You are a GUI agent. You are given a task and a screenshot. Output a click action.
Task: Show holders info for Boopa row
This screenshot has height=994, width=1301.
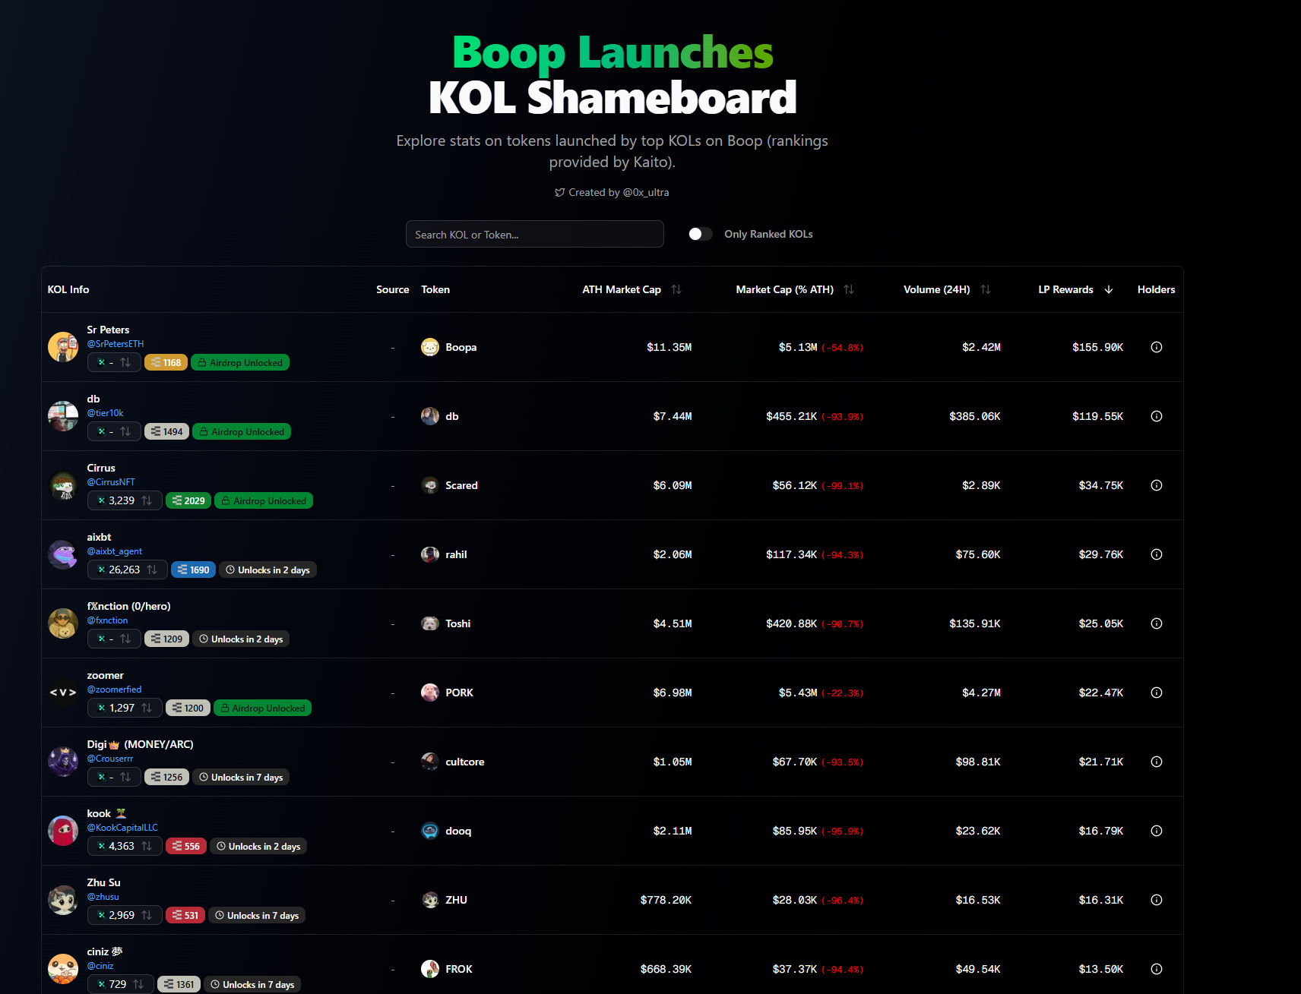point(1157,347)
